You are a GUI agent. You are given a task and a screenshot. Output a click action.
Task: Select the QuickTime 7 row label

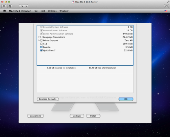click(49, 51)
